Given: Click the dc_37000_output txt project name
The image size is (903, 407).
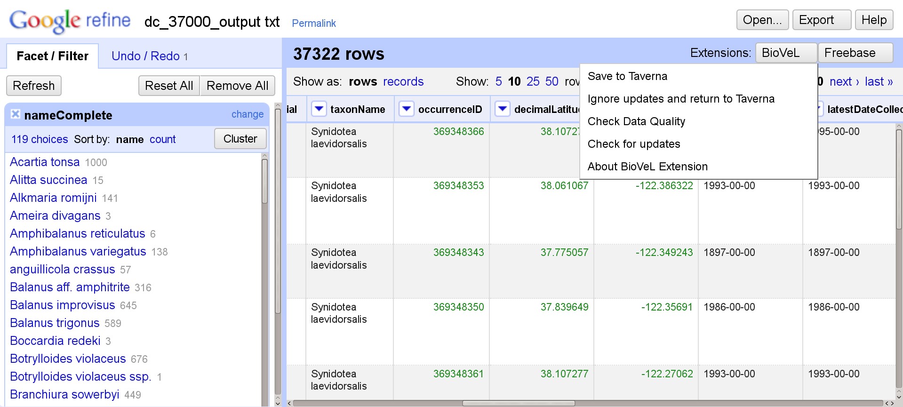Looking at the screenshot, I should point(212,22).
